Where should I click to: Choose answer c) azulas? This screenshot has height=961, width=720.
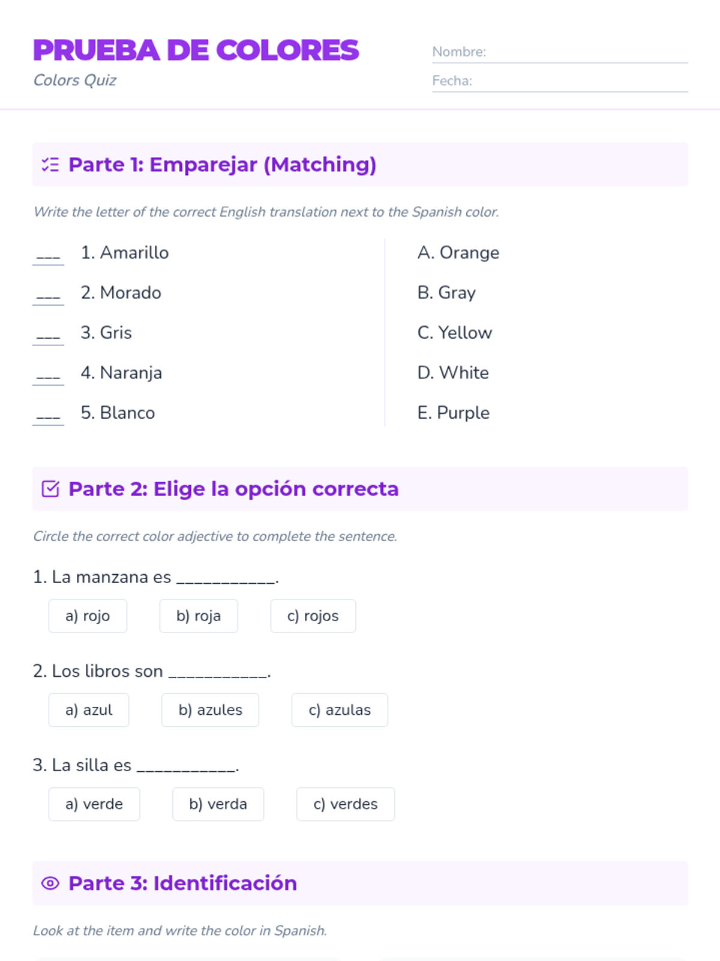click(340, 710)
